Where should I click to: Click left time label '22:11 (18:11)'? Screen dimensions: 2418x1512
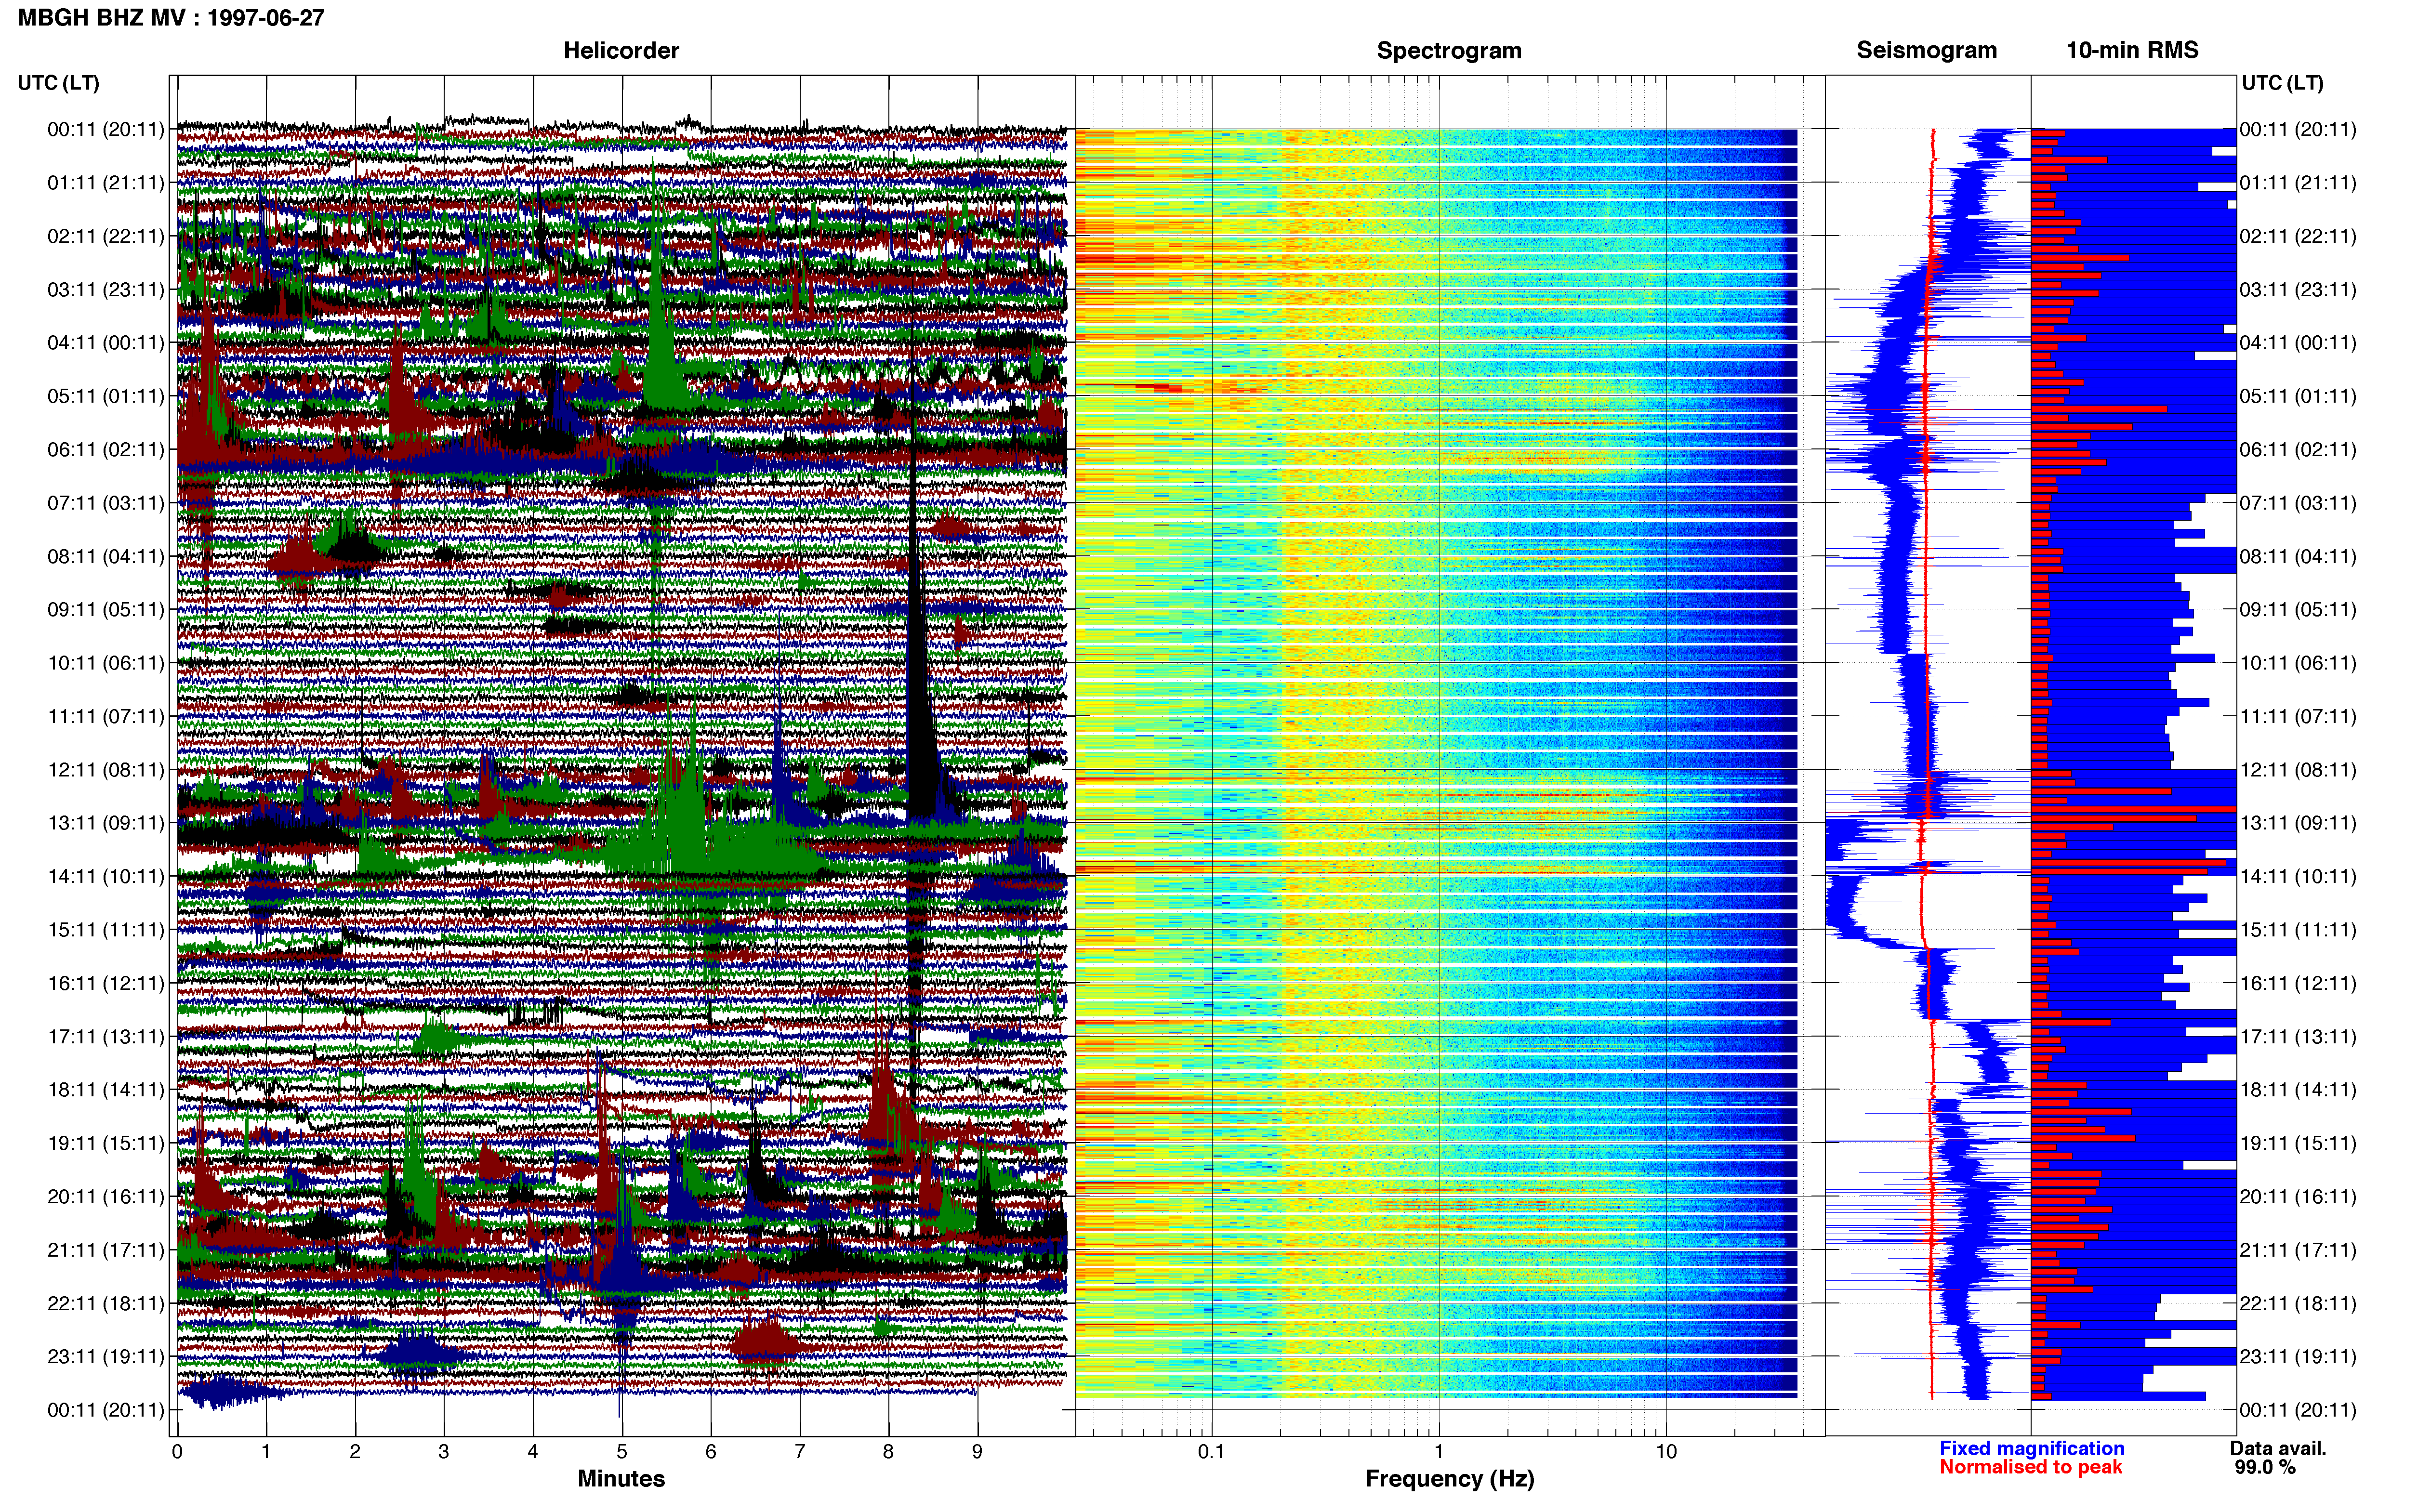[x=105, y=1303]
